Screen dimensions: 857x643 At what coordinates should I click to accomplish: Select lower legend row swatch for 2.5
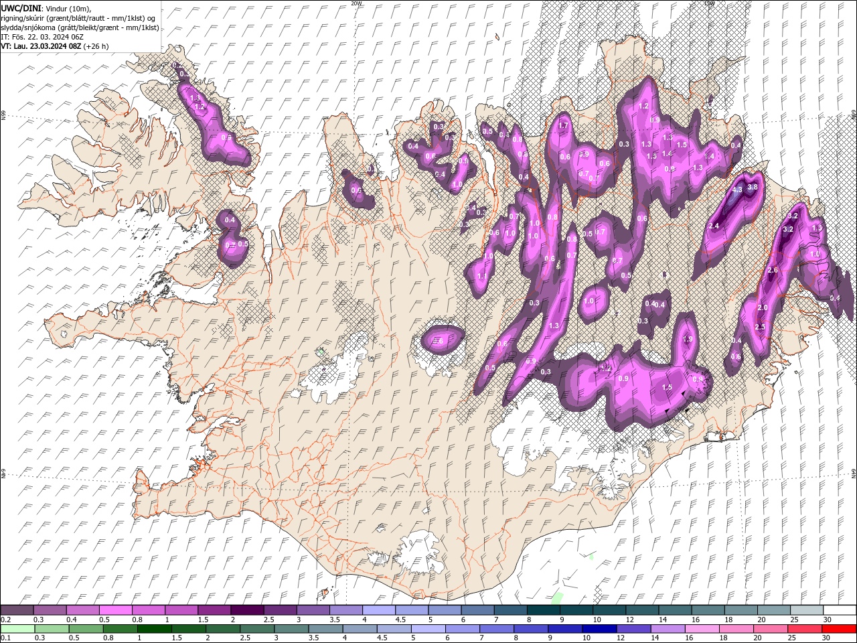(x=257, y=629)
